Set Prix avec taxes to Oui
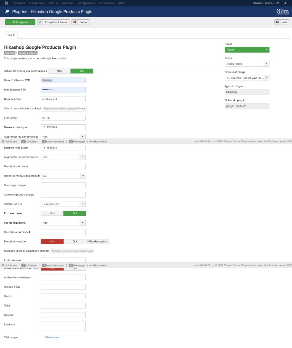The height and width of the screenshot is (348, 292). [x=75, y=213]
